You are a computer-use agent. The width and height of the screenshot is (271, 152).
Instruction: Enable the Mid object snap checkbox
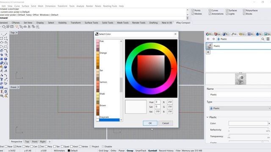click(x=24, y=147)
